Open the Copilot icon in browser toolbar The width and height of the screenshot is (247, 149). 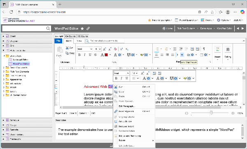pos(242,12)
